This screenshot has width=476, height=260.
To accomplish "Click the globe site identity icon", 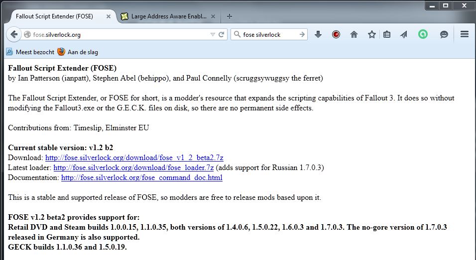I will (27, 34).
